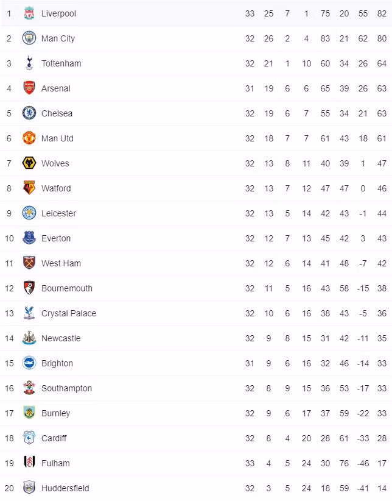Open the Crystal Palace team name
Viewport: 392px width, 501px height.
point(69,313)
